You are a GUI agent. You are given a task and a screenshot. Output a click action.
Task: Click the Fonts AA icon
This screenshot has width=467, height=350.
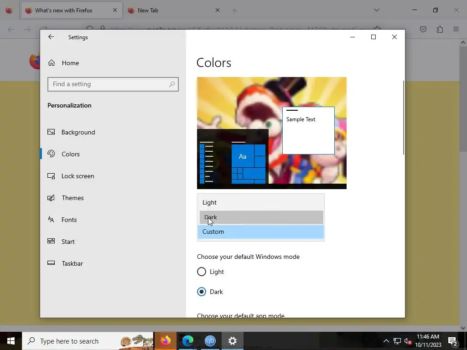pos(51,219)
